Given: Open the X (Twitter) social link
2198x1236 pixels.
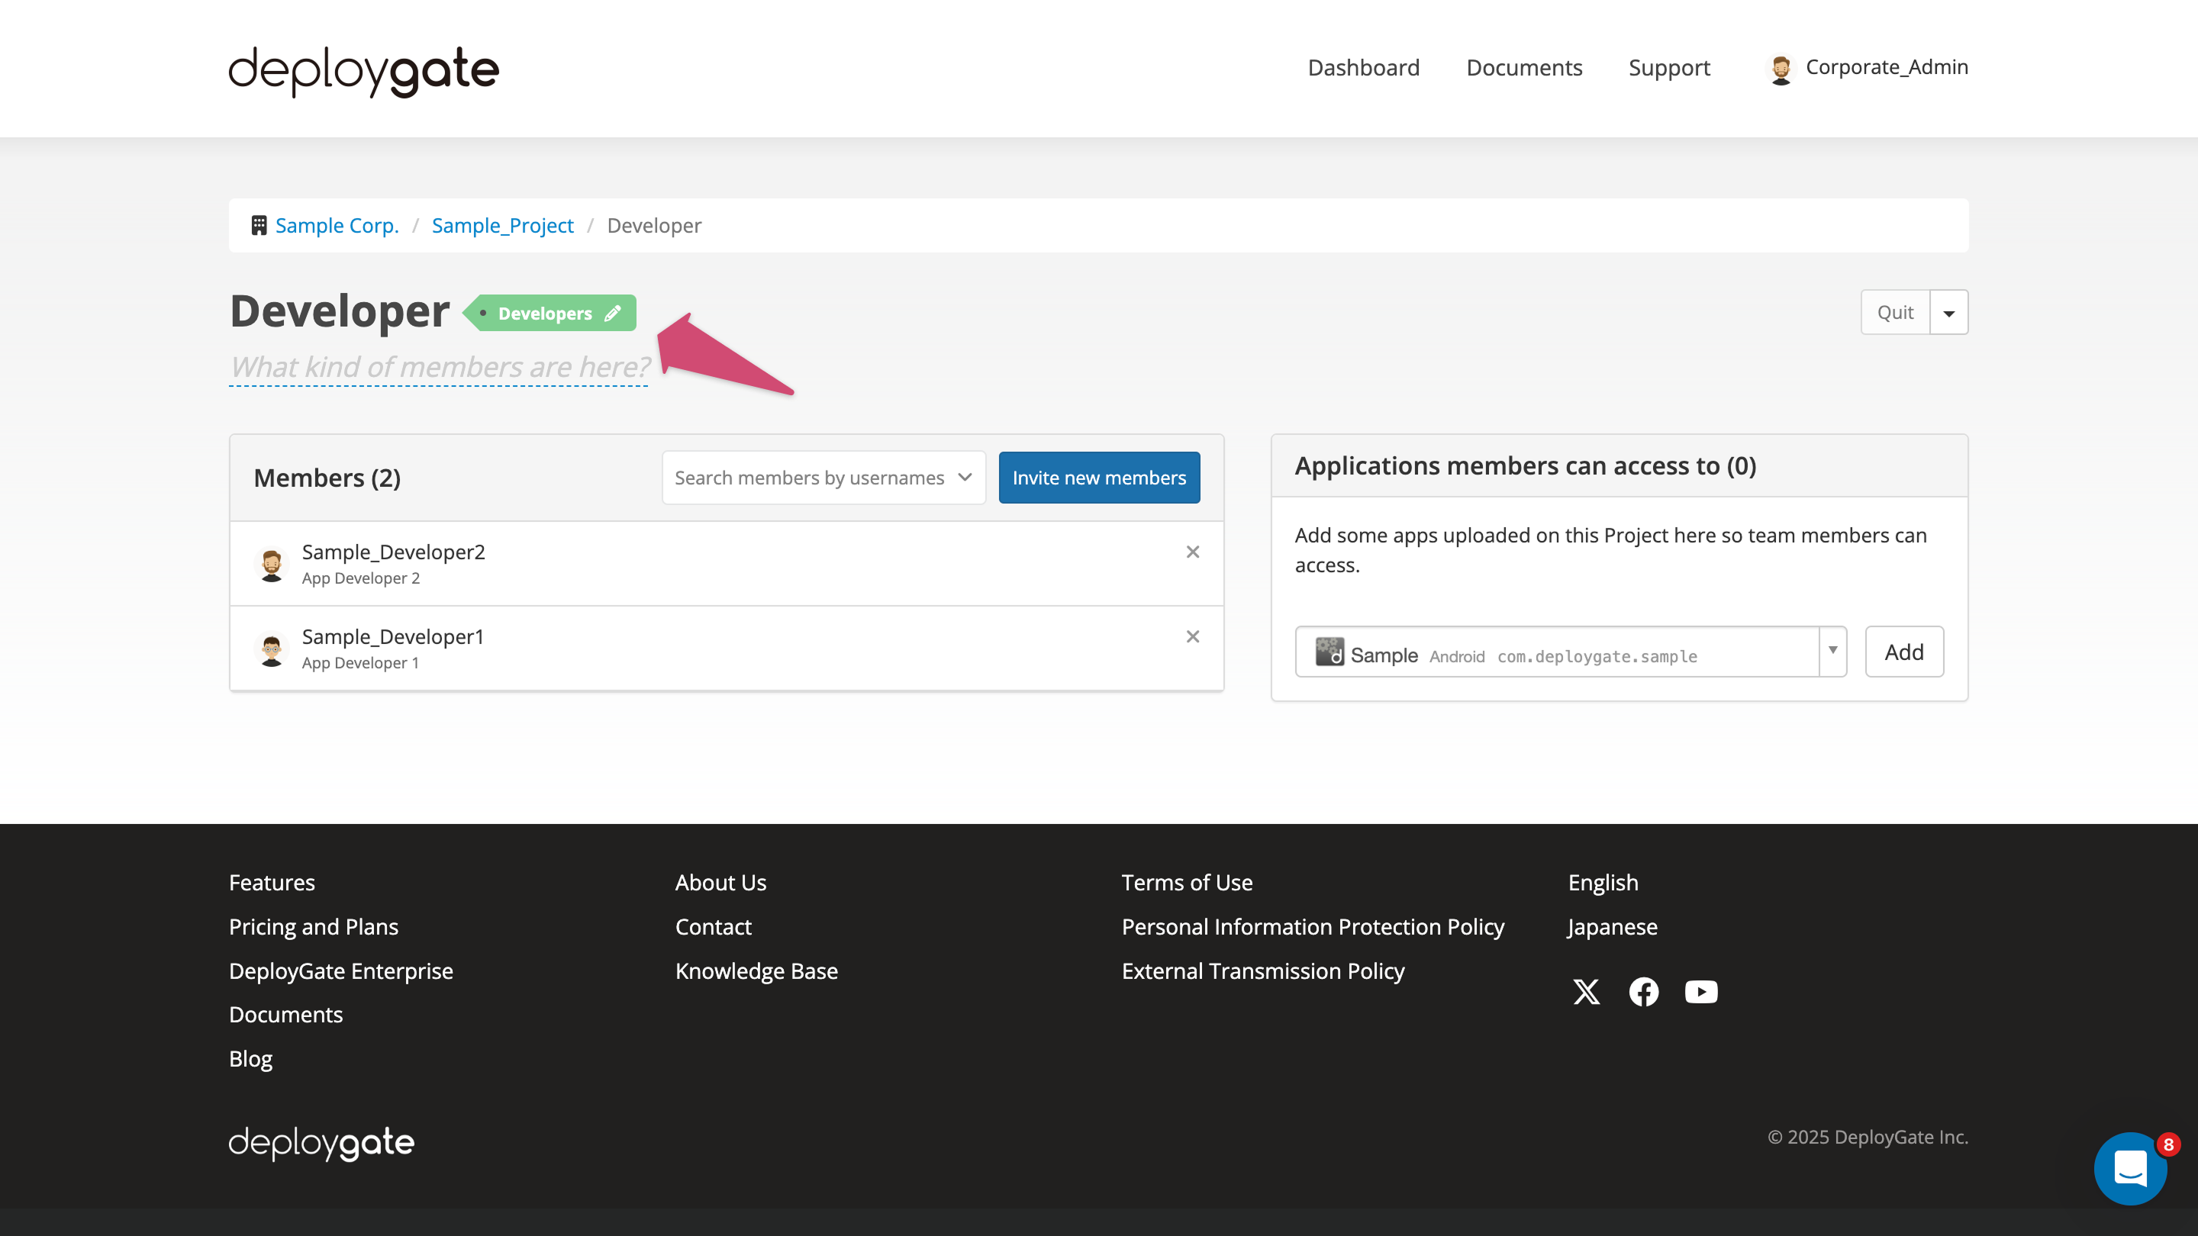Looking at the screenshot, I should coord(1586,991).
